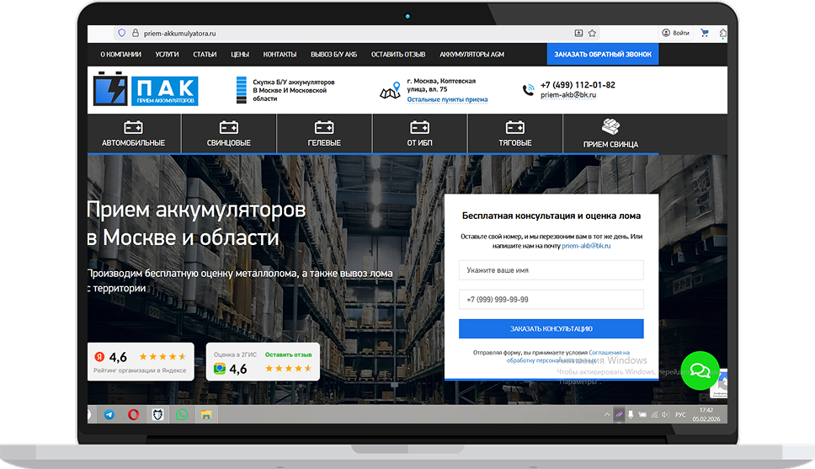Select the ТЯГОВЫЕ battery category
This screenshot has height=469, width=815.
click(515, 134)
